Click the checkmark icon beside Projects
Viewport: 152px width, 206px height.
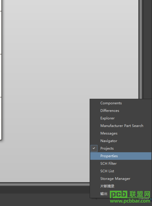tap(94, 148)
